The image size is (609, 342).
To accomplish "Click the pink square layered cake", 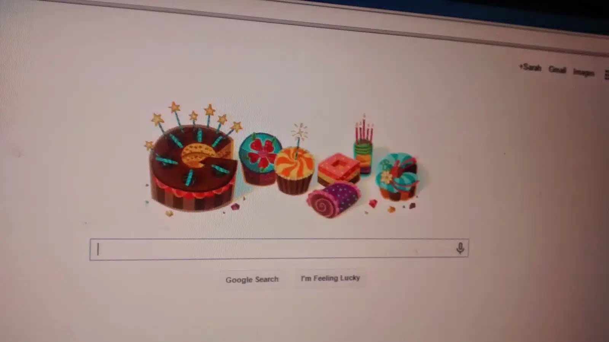I will pyautogui.click(x=339, y=169).
